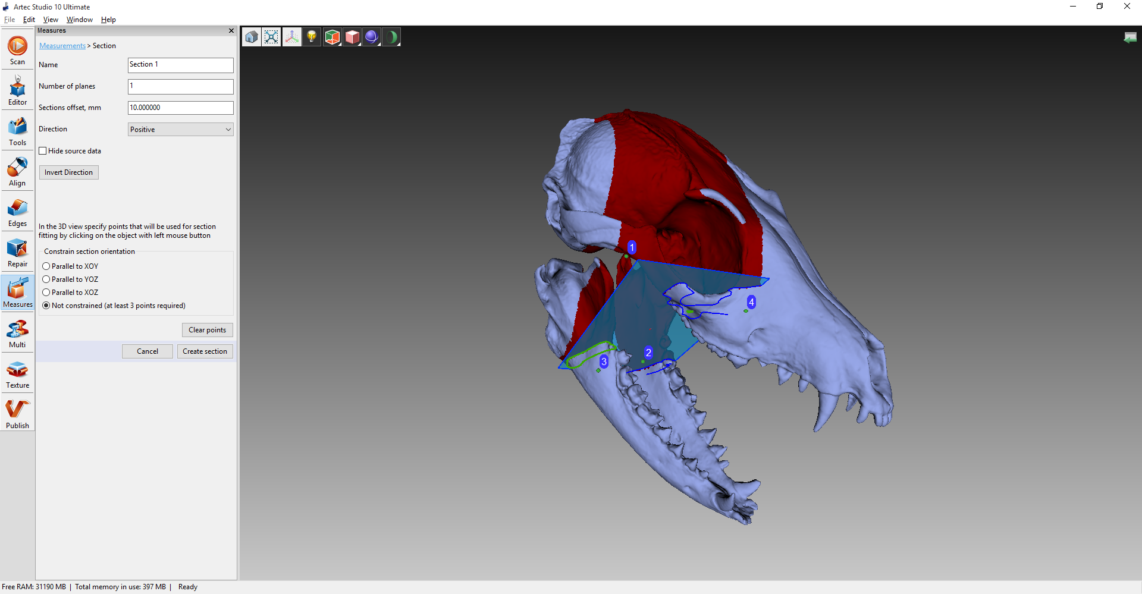
Task: Open the blue sphere view dropdown
Action: point(372,37)
